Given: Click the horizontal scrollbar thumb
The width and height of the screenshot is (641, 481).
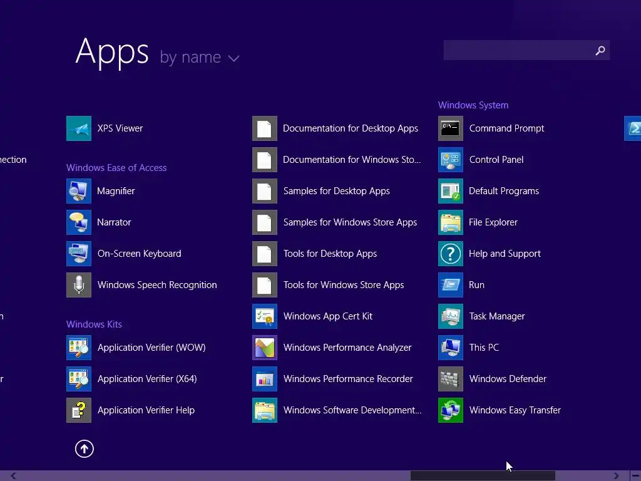Looking at the screenshot, I should [483, 476].
